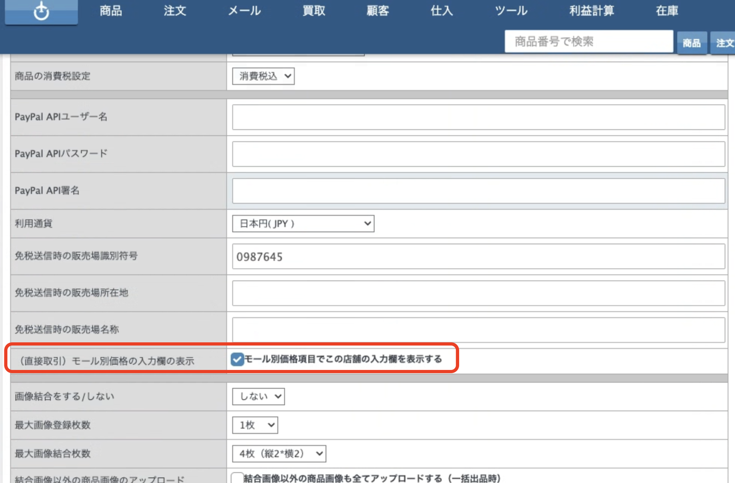Click the 商品 search button
Viewport: 735px width, 483px height.
[692, 43]
